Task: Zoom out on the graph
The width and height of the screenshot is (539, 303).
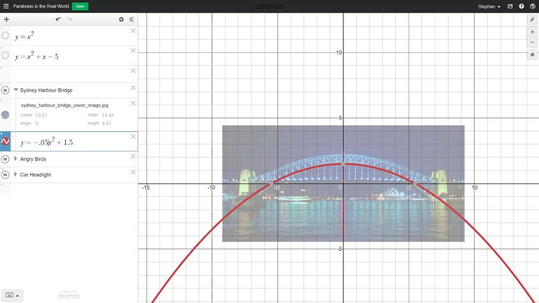Action: pos(532,42)
